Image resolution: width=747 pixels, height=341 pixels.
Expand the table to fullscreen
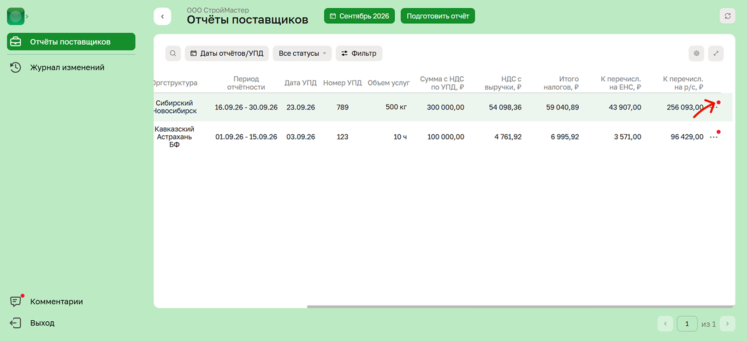[716, 53]
